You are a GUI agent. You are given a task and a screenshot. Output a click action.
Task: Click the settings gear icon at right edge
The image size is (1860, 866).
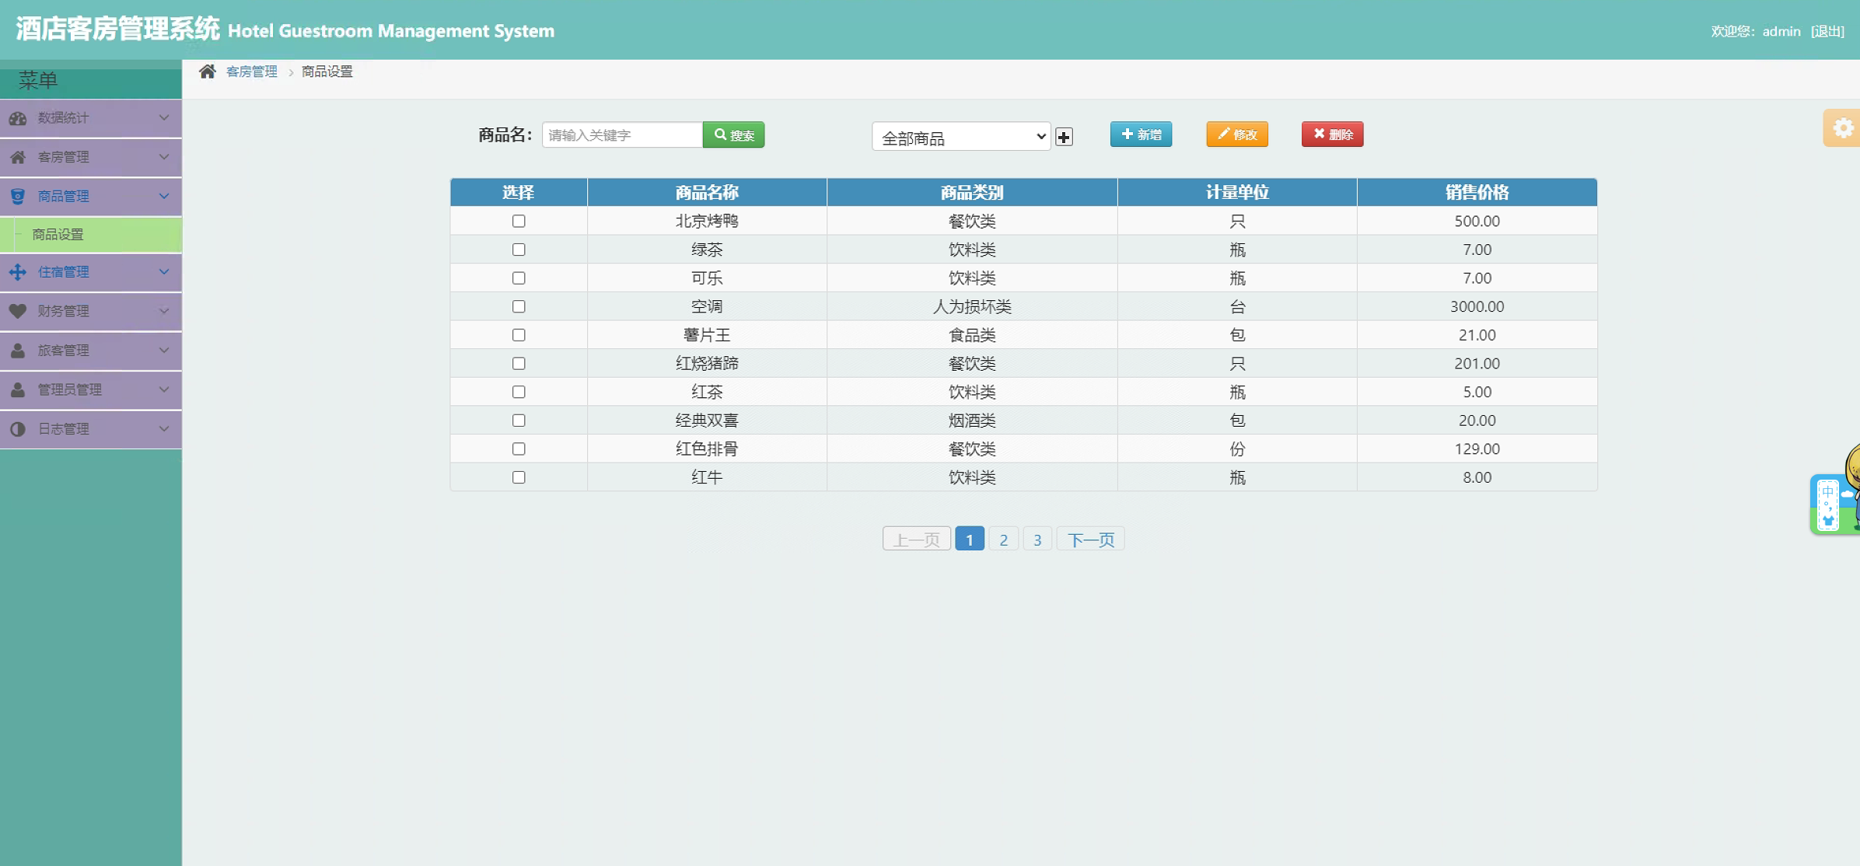pos(1842,128)
